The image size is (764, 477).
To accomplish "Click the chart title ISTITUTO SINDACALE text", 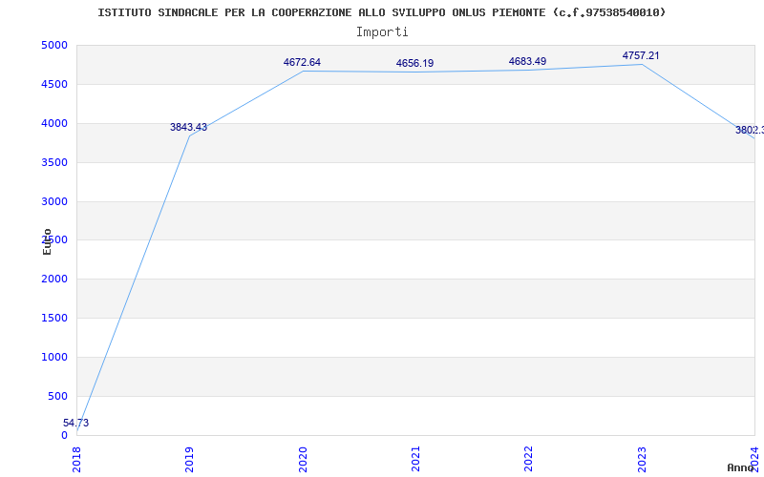I will pos(381,12).
